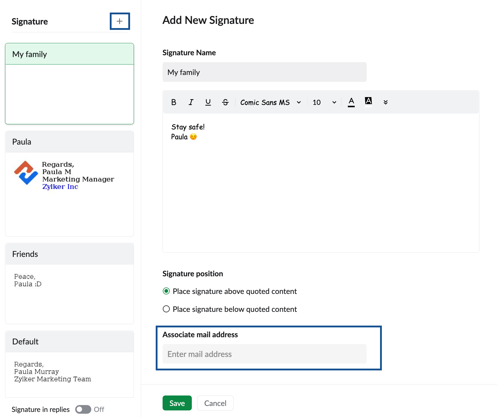
Task: Open the font text color picker
Action: point(351,102)
